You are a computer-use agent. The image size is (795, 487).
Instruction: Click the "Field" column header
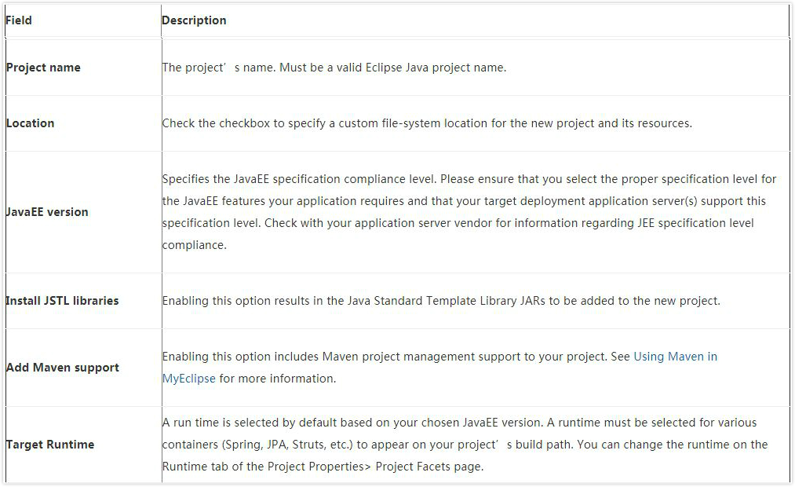pos(19,20)
